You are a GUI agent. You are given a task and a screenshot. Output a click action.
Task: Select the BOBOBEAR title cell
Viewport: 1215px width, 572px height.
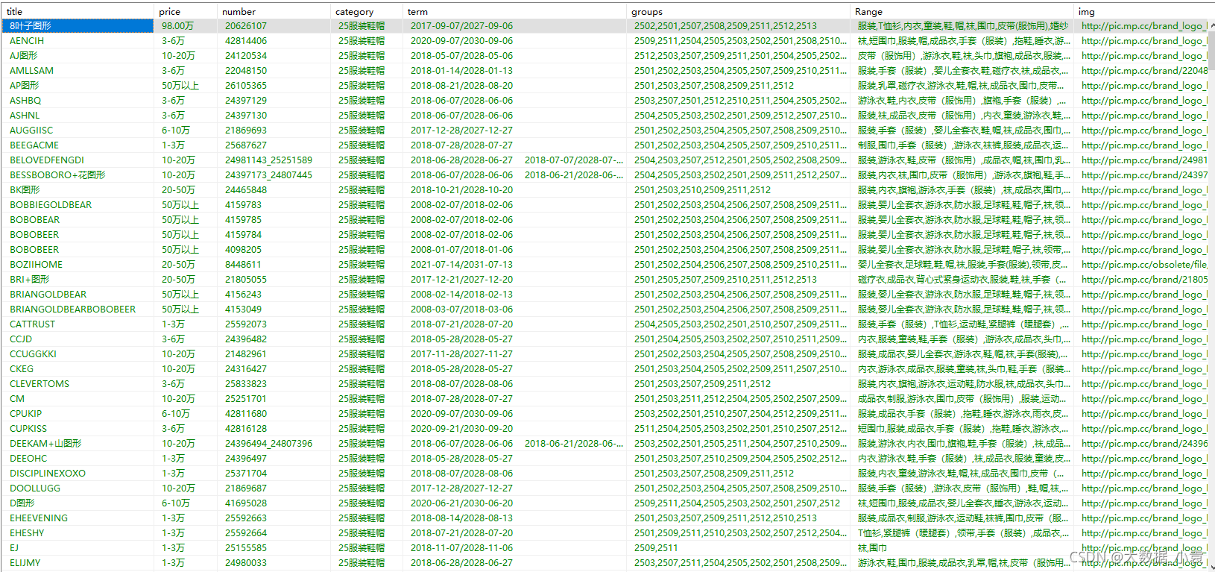tap(78, 220)
